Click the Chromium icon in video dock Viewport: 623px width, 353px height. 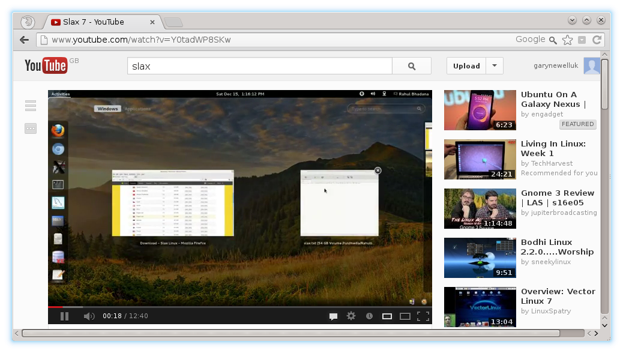click(x=58, y=149)
